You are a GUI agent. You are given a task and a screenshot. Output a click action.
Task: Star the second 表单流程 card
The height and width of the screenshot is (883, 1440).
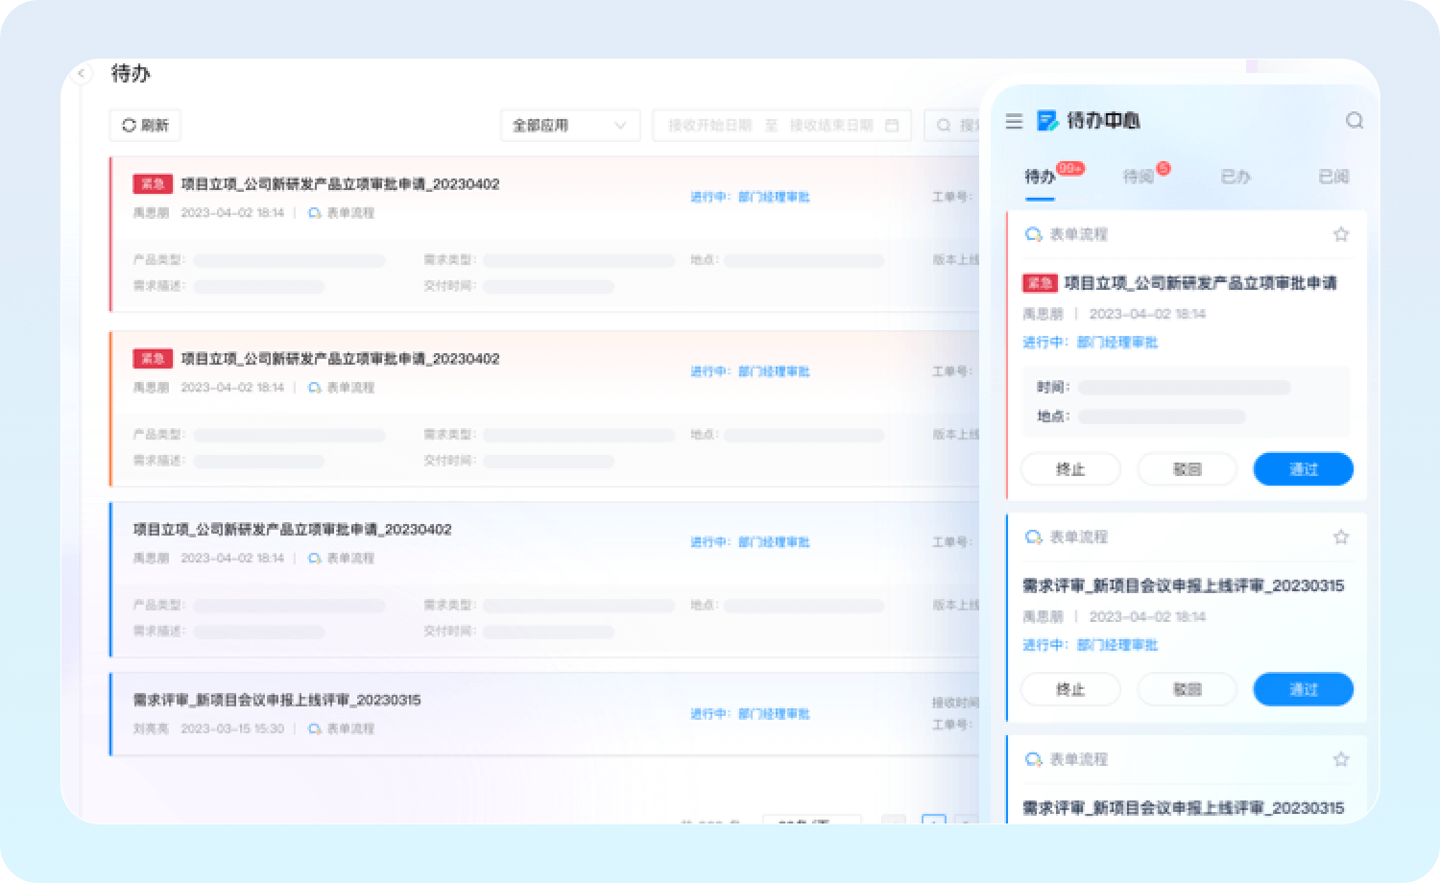point(1341,537)
